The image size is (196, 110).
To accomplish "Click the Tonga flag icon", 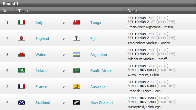I will coord(76,22).
